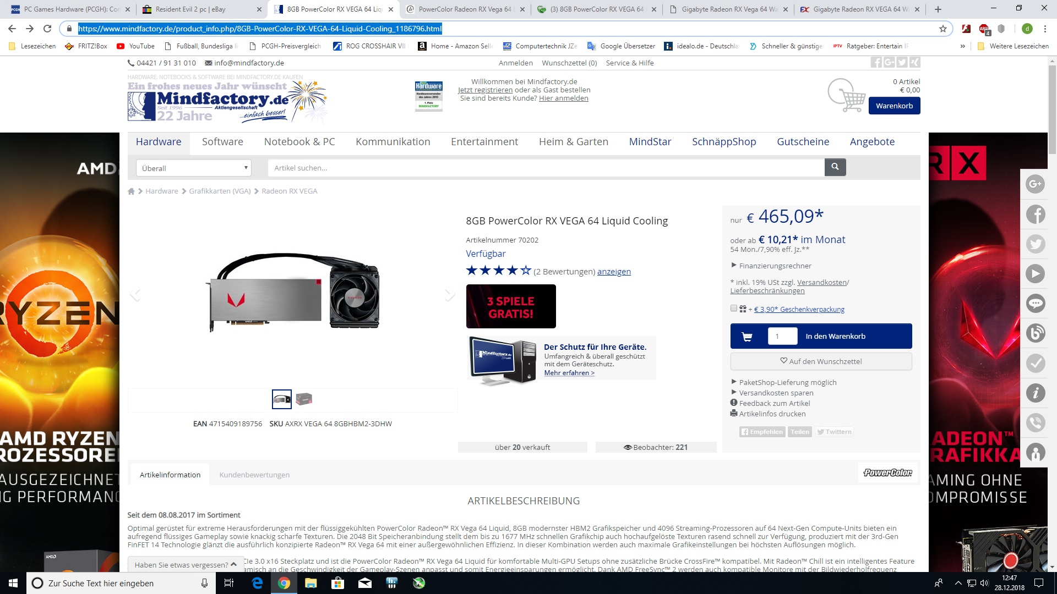Image resolution: width=1057 pixels, height=594 pixels.
Task: Click the '3 SPIELE GRATIS!' banner
Action: (x=511, y=306)
